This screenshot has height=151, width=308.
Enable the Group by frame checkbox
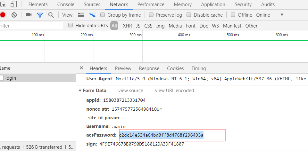(x=103, y=15)
